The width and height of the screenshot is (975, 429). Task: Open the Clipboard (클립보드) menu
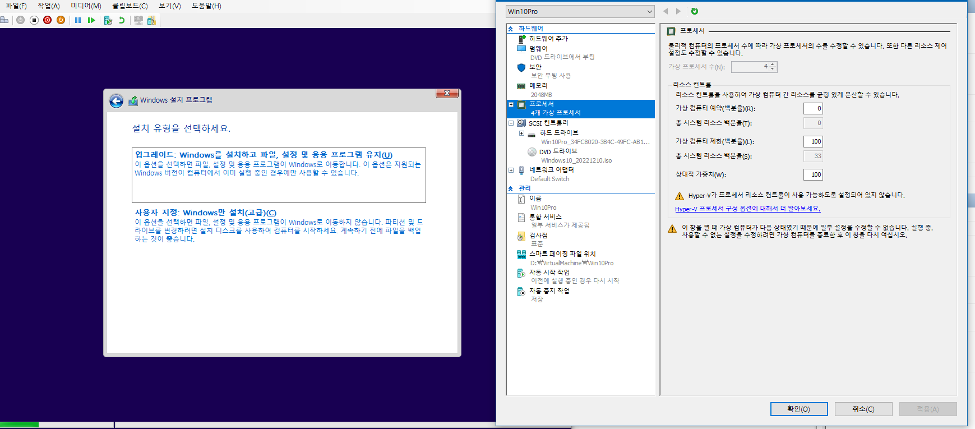pos(130,6)
